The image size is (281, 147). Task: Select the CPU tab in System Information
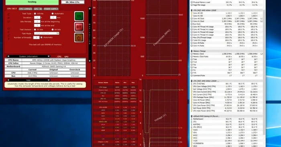59,57
